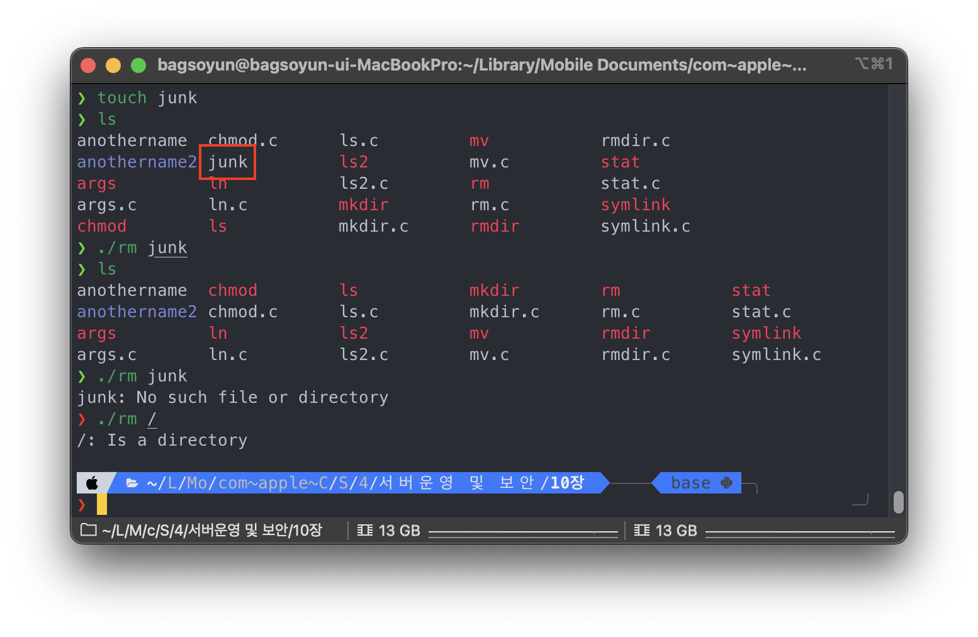Viewport: 978px width, 637px height.
Task: Click the ./rm / command line
Action: (127, 419)
